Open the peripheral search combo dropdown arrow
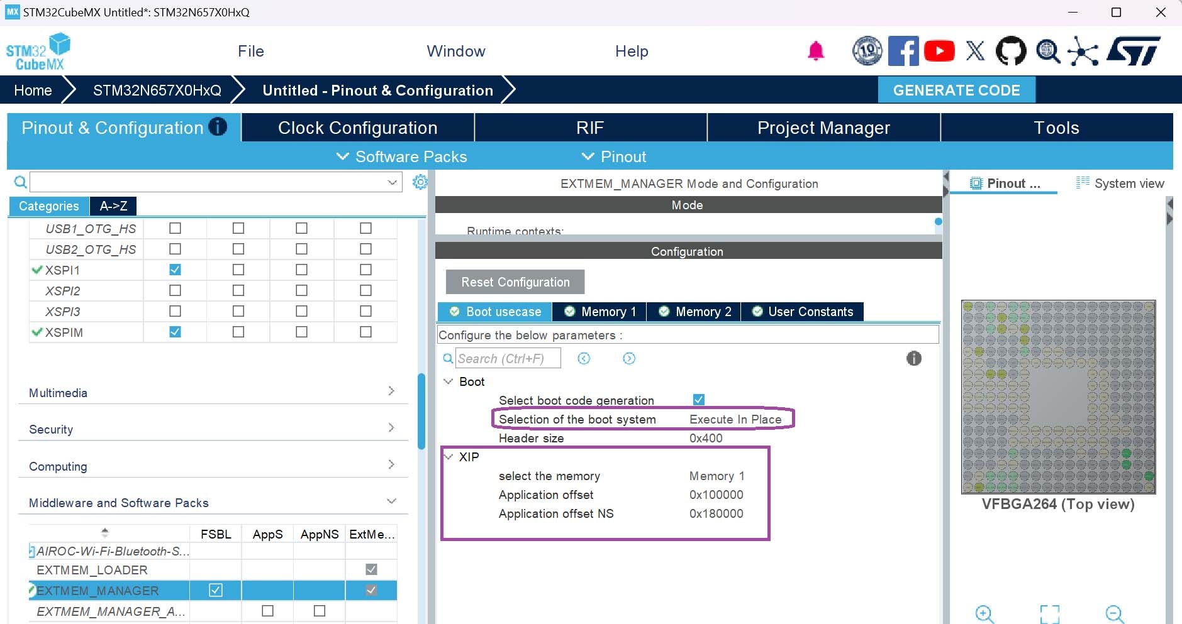This screenshot has width=1182, height=624. coord(393,182)
